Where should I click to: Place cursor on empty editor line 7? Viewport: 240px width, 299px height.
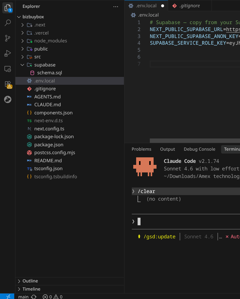click(x=195, y=64)
